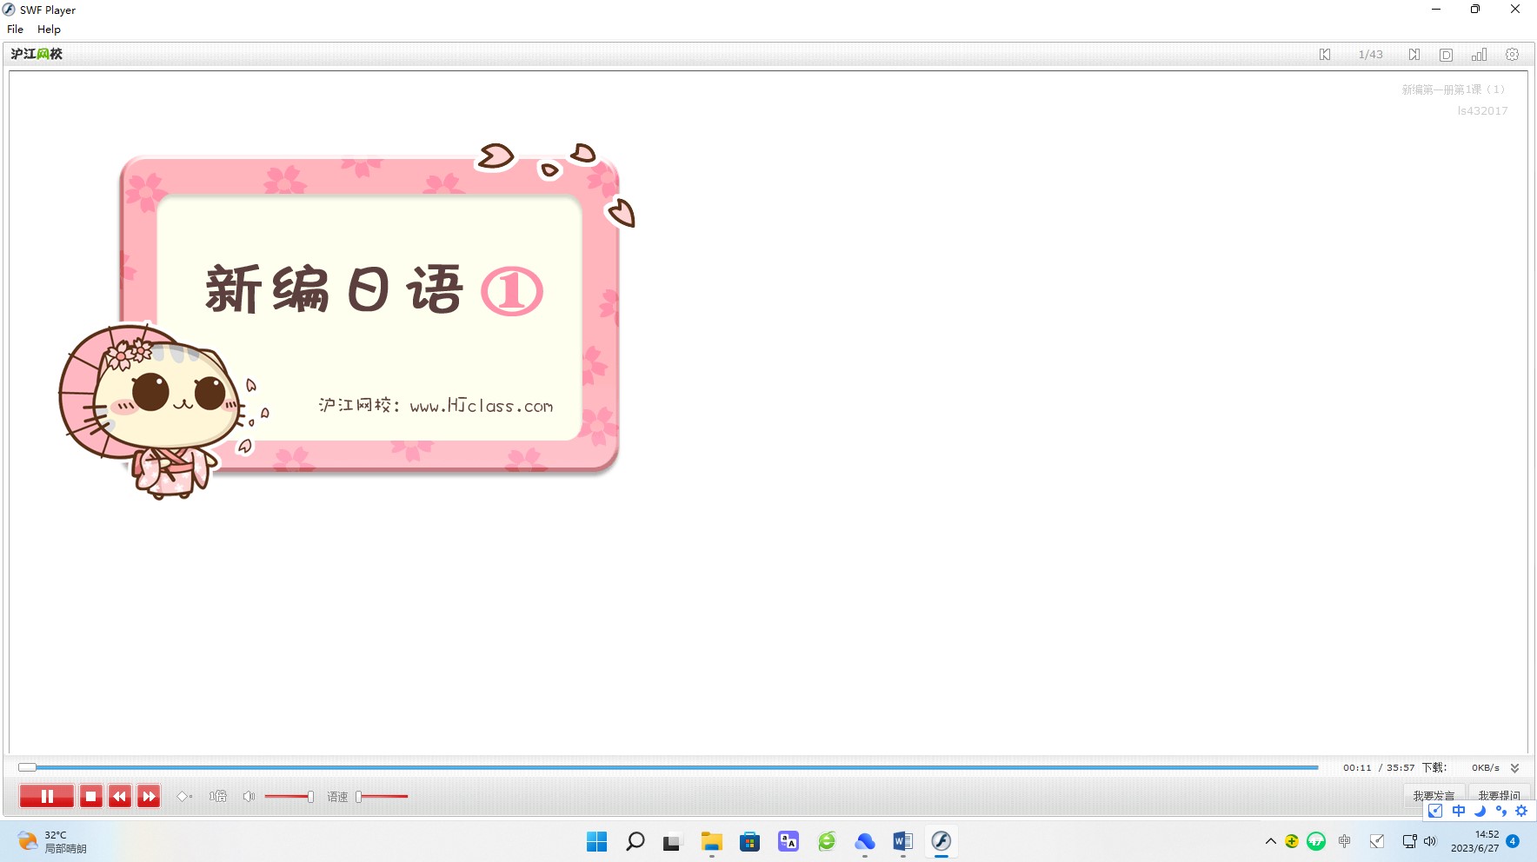Show hidden system tray icons
1537x862 pixels.
(1270, 841)
